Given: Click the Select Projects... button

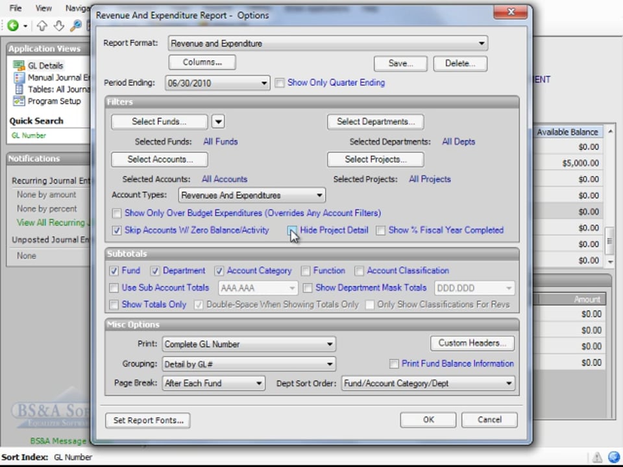Looking at the screenshot, I should [x=376, y=160].
